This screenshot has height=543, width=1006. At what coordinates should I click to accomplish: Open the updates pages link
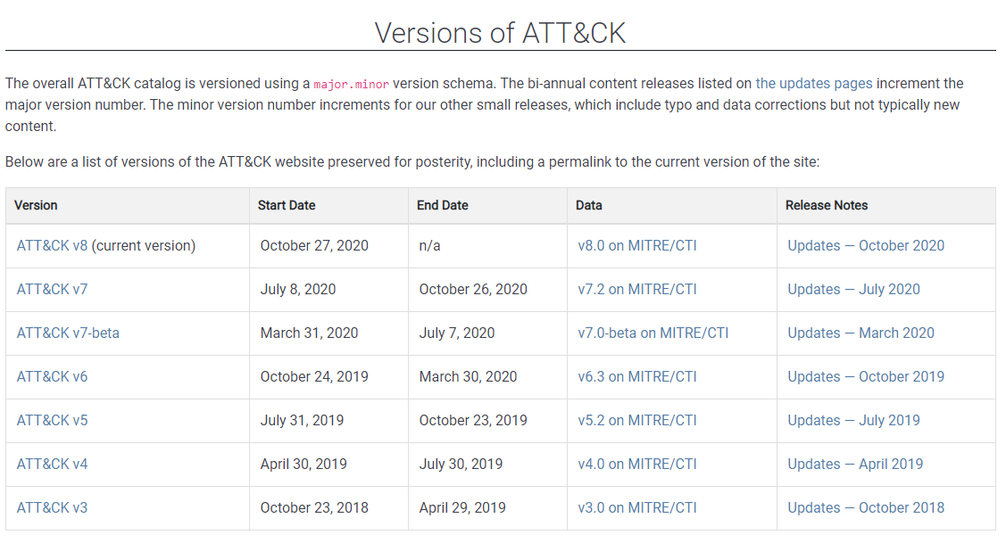(x=813, y=84)
